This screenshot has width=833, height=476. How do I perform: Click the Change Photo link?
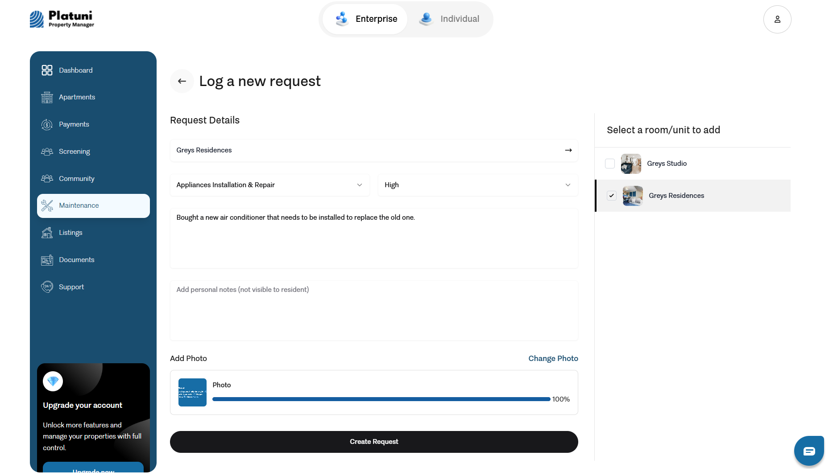(x=553, y=358)
